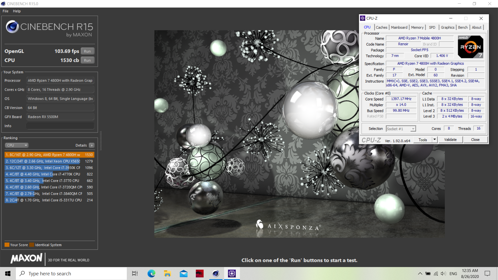Screen dimensions: 498x280
Task: Select ranking row 5 Intel Core i7-3770
Action: 49,181
